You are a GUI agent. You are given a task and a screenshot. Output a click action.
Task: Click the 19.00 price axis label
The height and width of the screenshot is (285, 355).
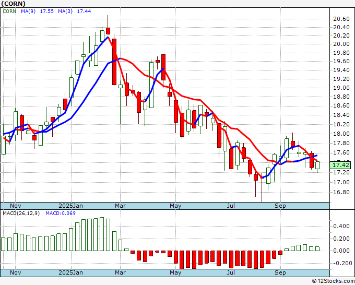[341, 88]
